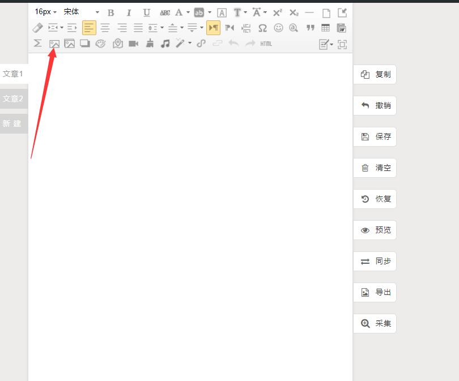Viewport: 459px width, 381px height.
Task: Insert a formula with Sigma icon
Action: click(x=37, y=43)
